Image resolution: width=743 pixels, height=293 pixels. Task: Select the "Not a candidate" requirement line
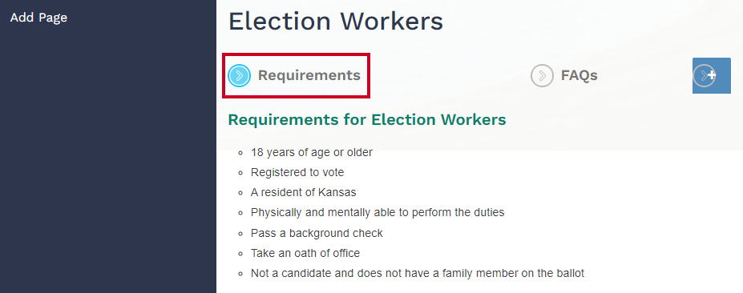pyautogui.click(x=418, y=273)
